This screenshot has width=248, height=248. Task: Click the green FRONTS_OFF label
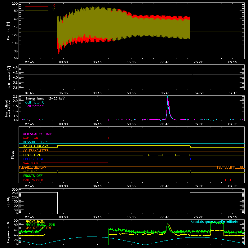pyautogui.click(x=33, y=176)
